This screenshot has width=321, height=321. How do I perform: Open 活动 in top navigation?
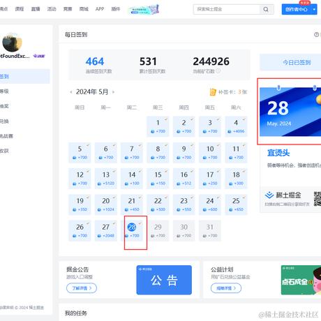tap(52, 9)
